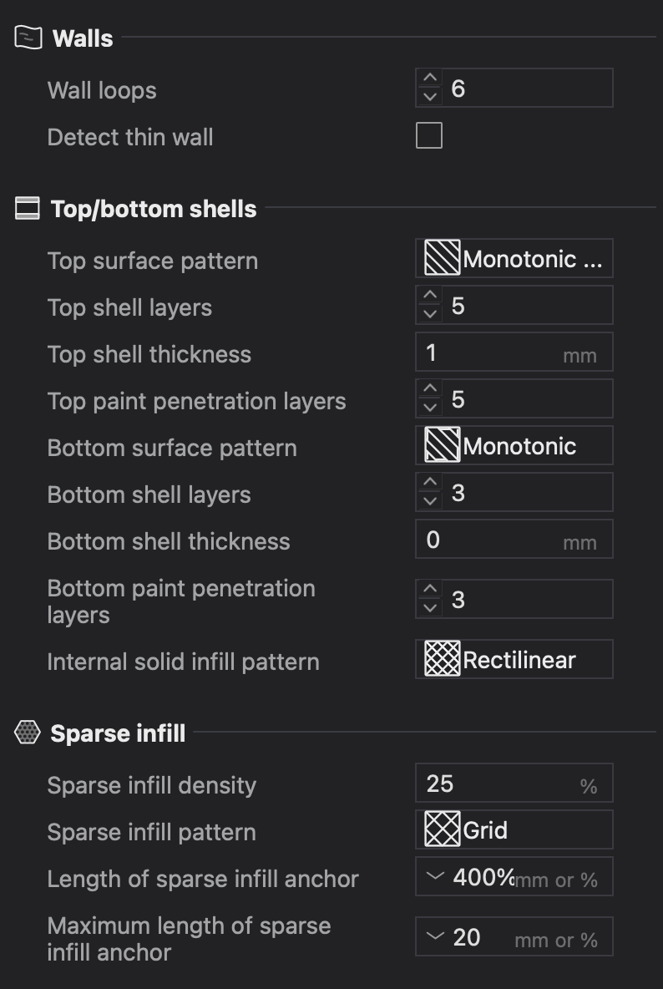Enable the Detect thin wall checkbox
The width and height of the screenshot is (663, 989).
click(x=429, y=135)
